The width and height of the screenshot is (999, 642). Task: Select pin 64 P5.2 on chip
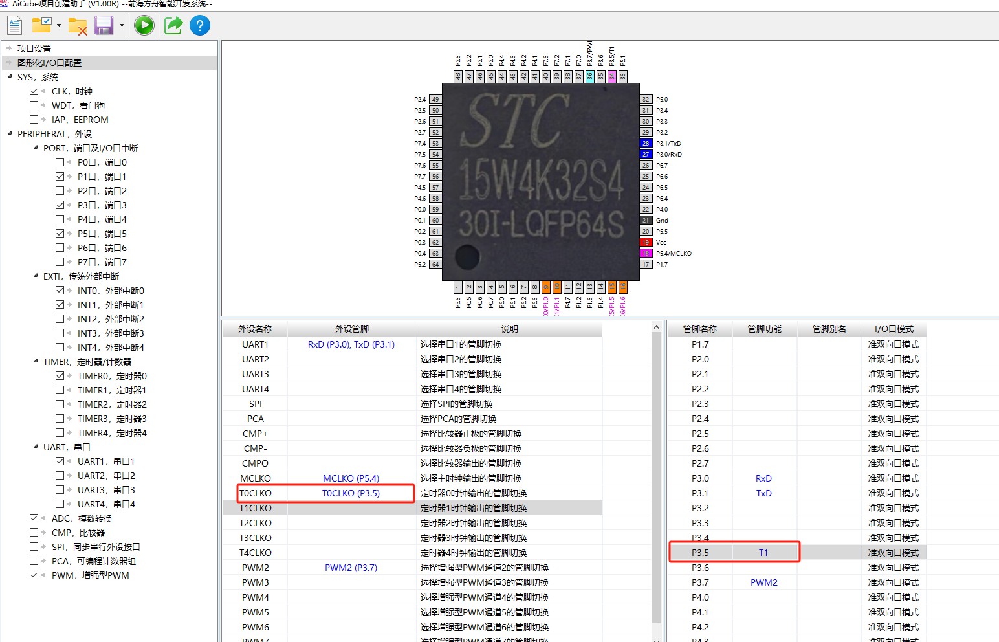435,265
